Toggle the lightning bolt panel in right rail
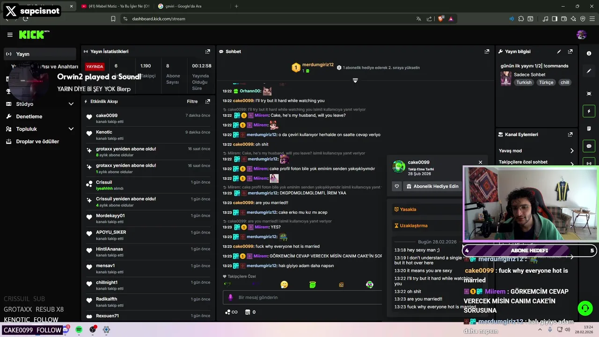 click(589, 111)
